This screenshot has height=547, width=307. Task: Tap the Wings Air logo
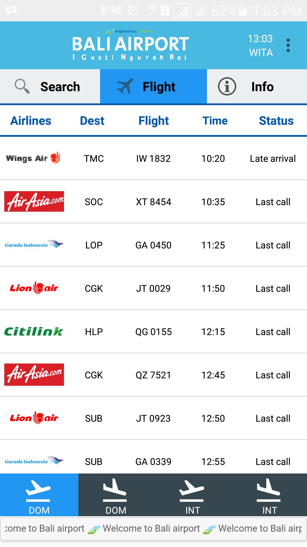click(x=34, y=158)
